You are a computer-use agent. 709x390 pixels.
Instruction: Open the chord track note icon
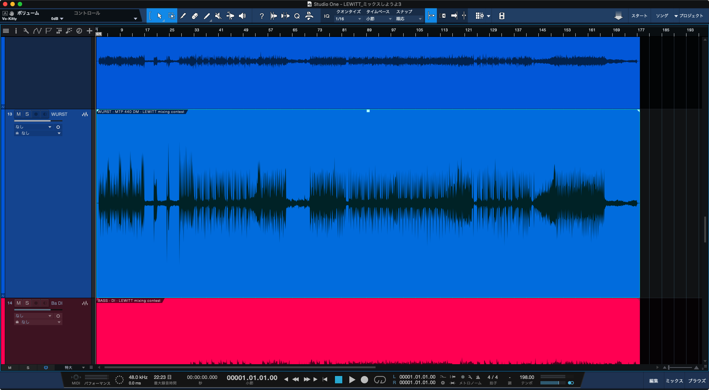[69, 31]
